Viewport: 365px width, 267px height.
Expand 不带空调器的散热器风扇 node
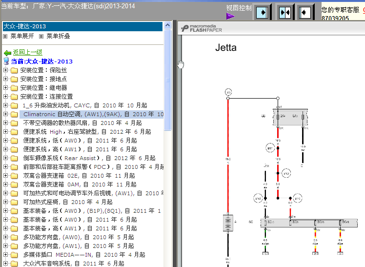[x=5, y=123]
